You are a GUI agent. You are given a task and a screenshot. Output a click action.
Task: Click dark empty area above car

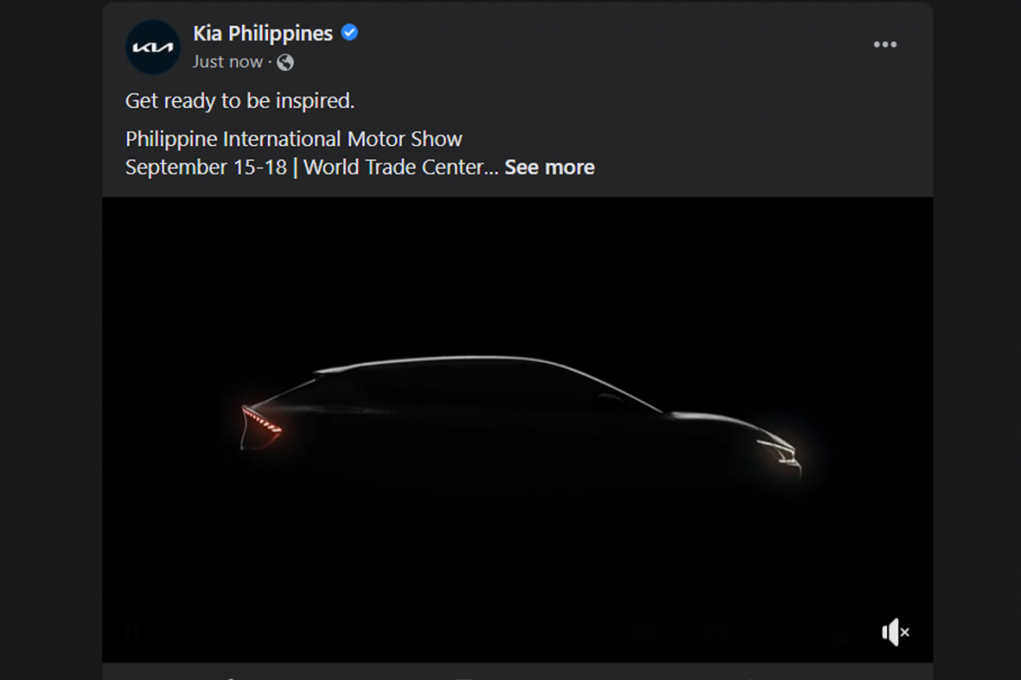518,271
